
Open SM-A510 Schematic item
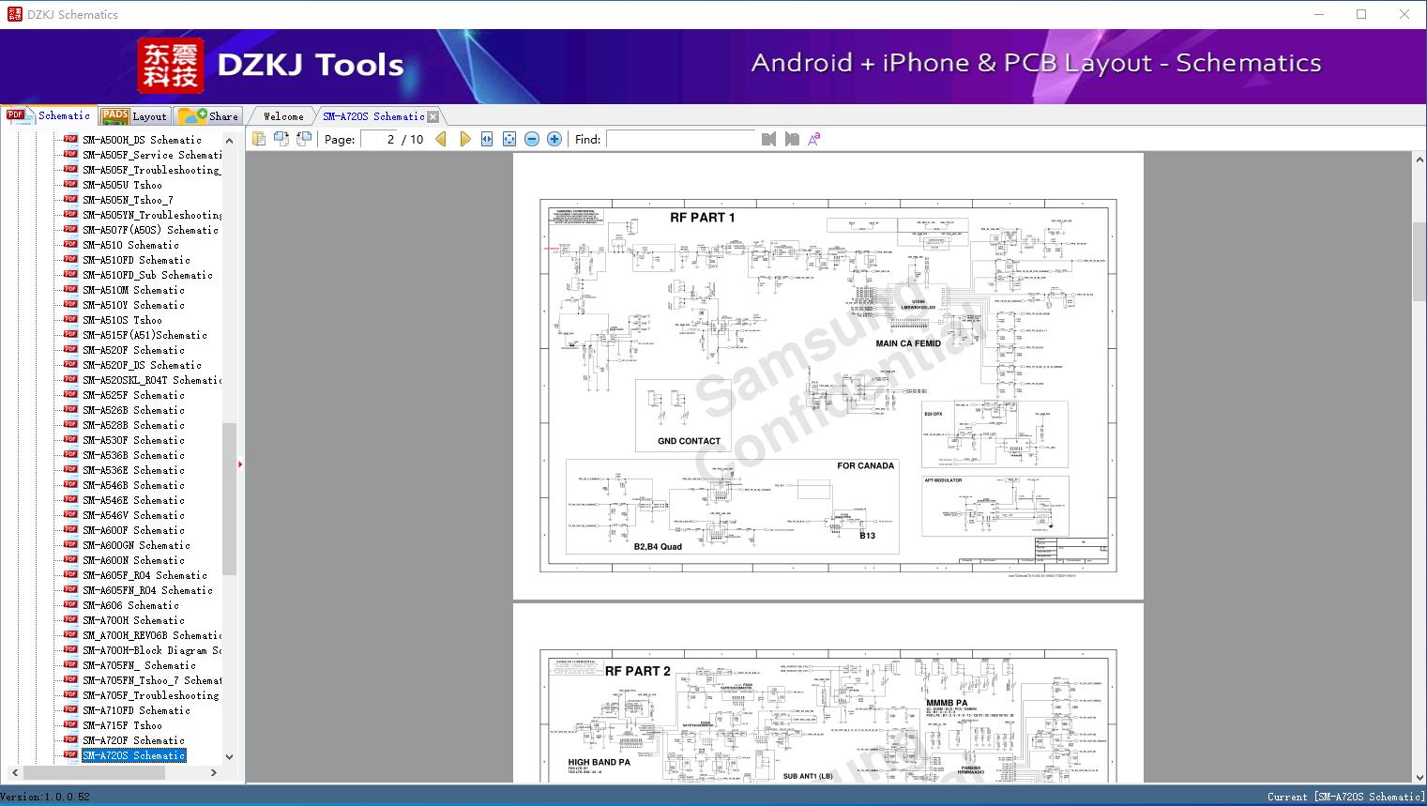[x=130, y=245]
